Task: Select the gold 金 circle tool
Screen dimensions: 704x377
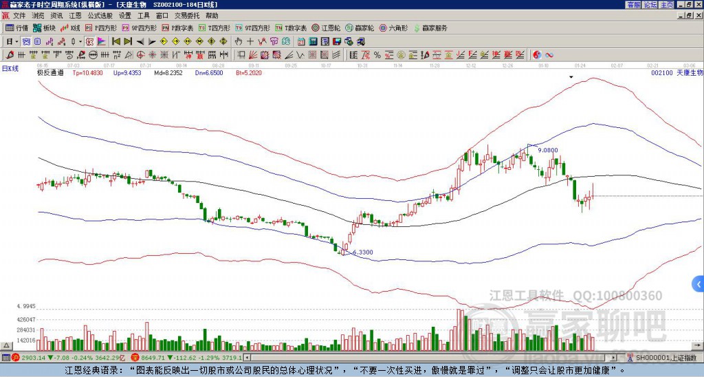Action: pos(401,55)
